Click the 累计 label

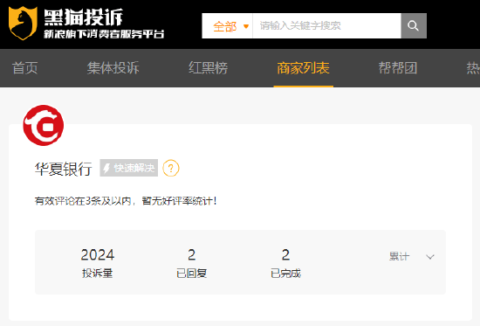399,256
